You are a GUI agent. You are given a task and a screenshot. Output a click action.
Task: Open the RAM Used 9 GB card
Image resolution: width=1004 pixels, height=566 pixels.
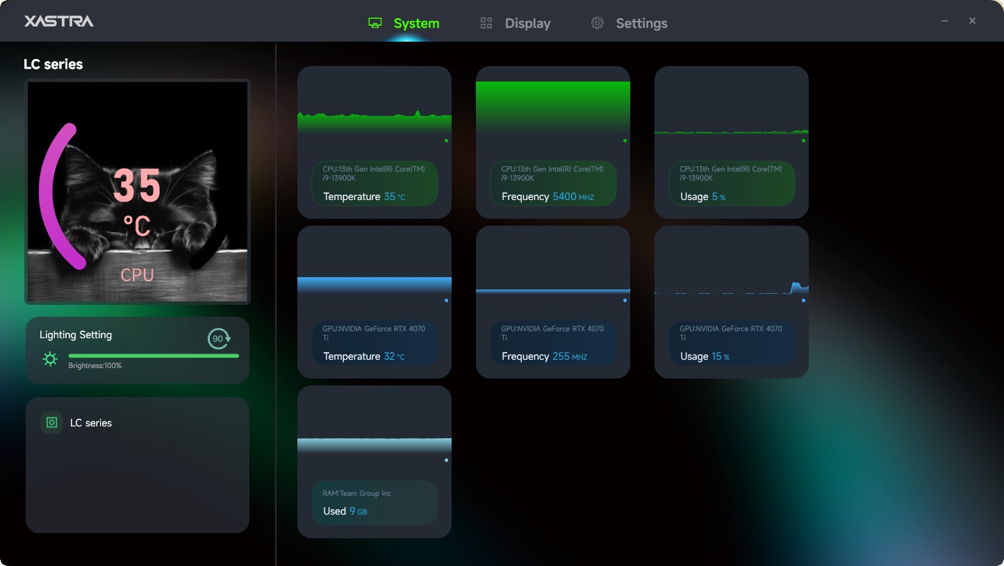pyautogui.click(x=375, y=462)
